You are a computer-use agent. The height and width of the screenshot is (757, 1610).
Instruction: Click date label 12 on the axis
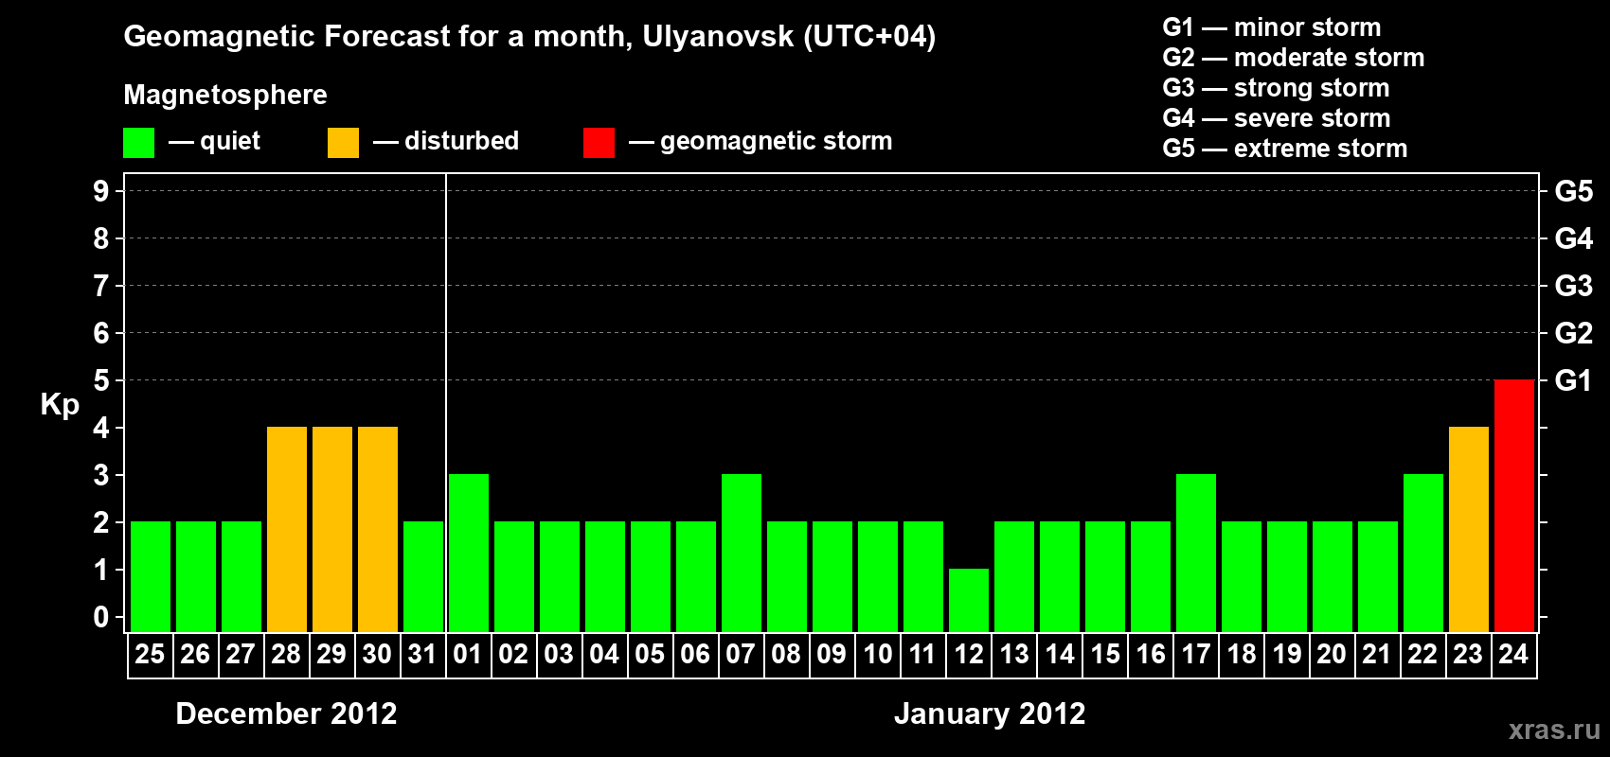pos(968,654)
